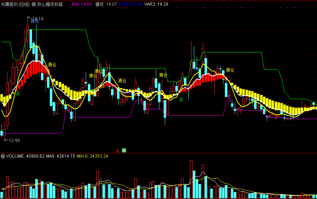Select the 操作: 14.07 value

106,4
